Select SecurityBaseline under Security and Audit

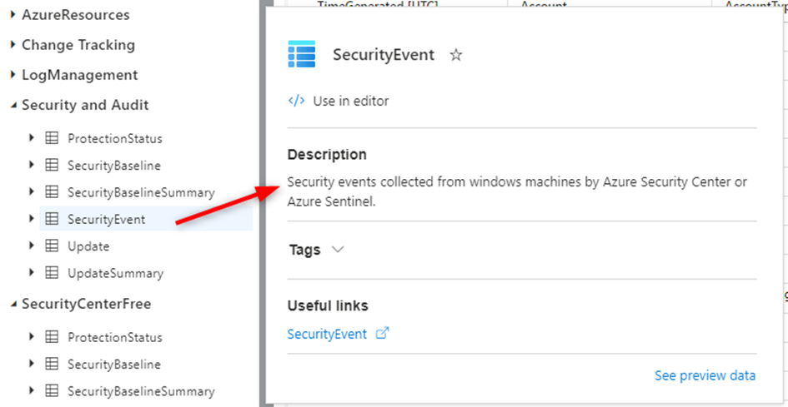click(113, 166)
